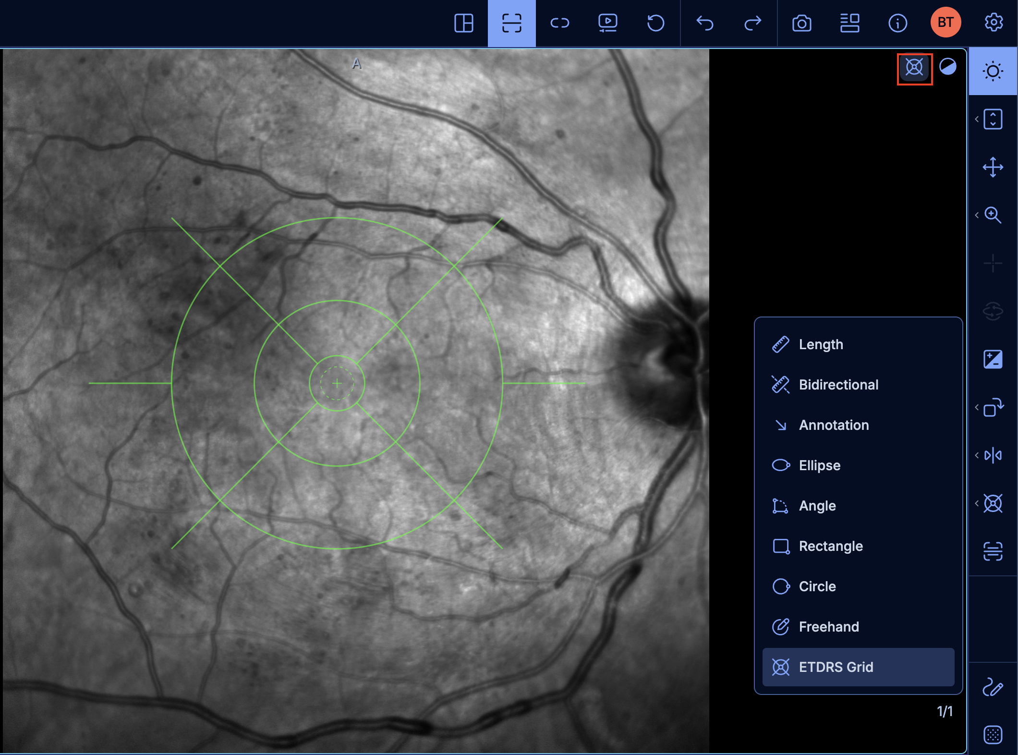Image resolution: width=1018 pixels, height=755 pixels.
Task: Click the reference lines tool icon
Action: pyautogui.click(x=993, y=551)
